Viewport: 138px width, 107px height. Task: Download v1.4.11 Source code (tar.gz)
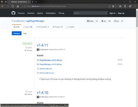[47, 73]
